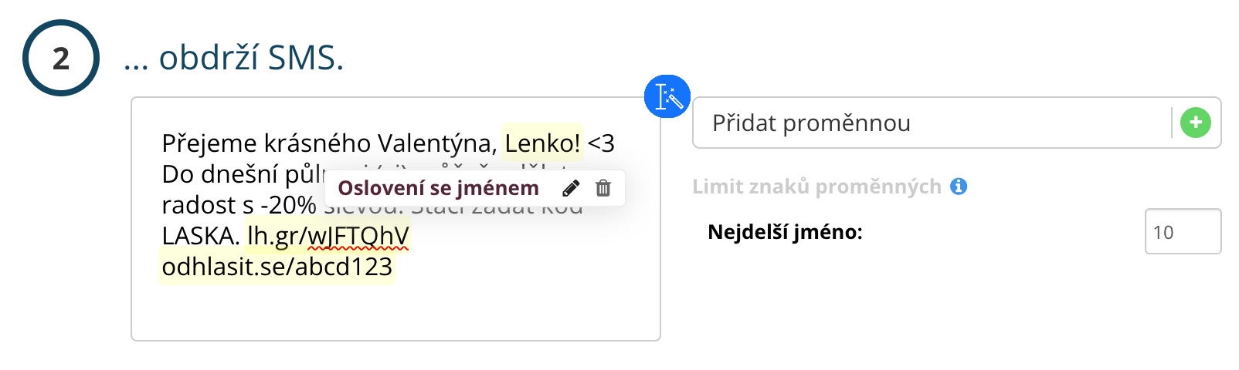Place cursor at the <3 symbol
The height and width of the screenshot is (370, 1239).
pyautogui.click(x=601, y=143)
